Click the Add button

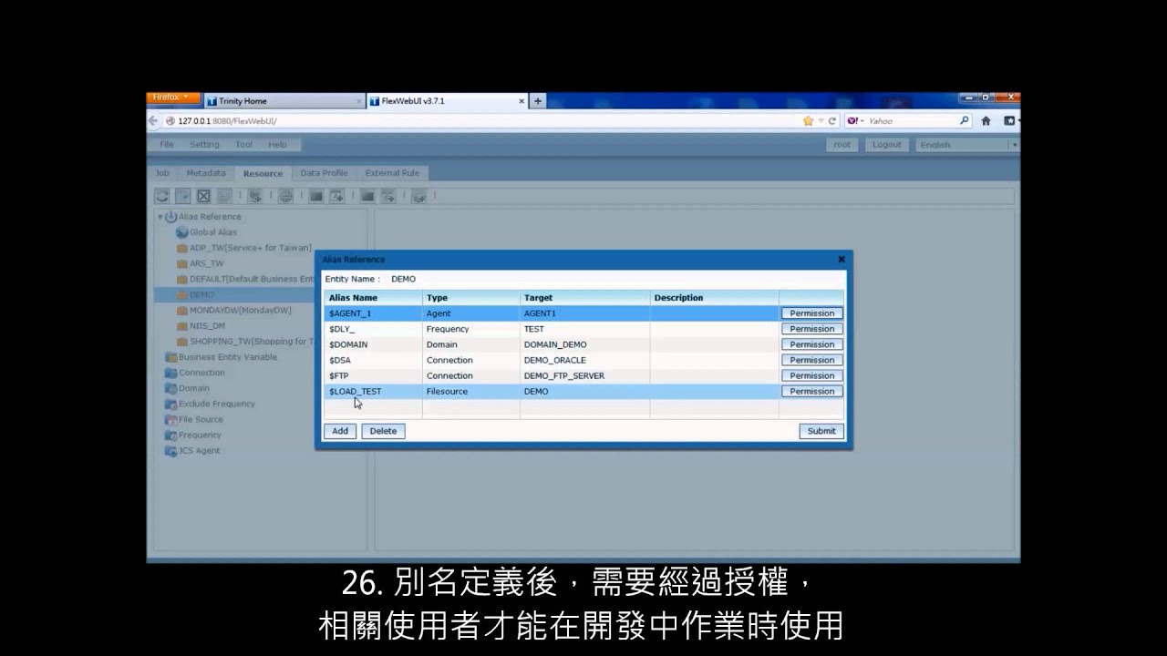point(340,431)
